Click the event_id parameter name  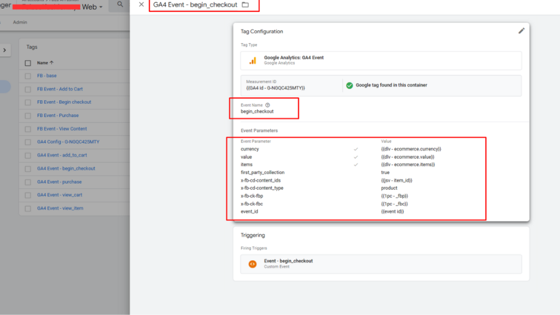(x=249, y=212)
